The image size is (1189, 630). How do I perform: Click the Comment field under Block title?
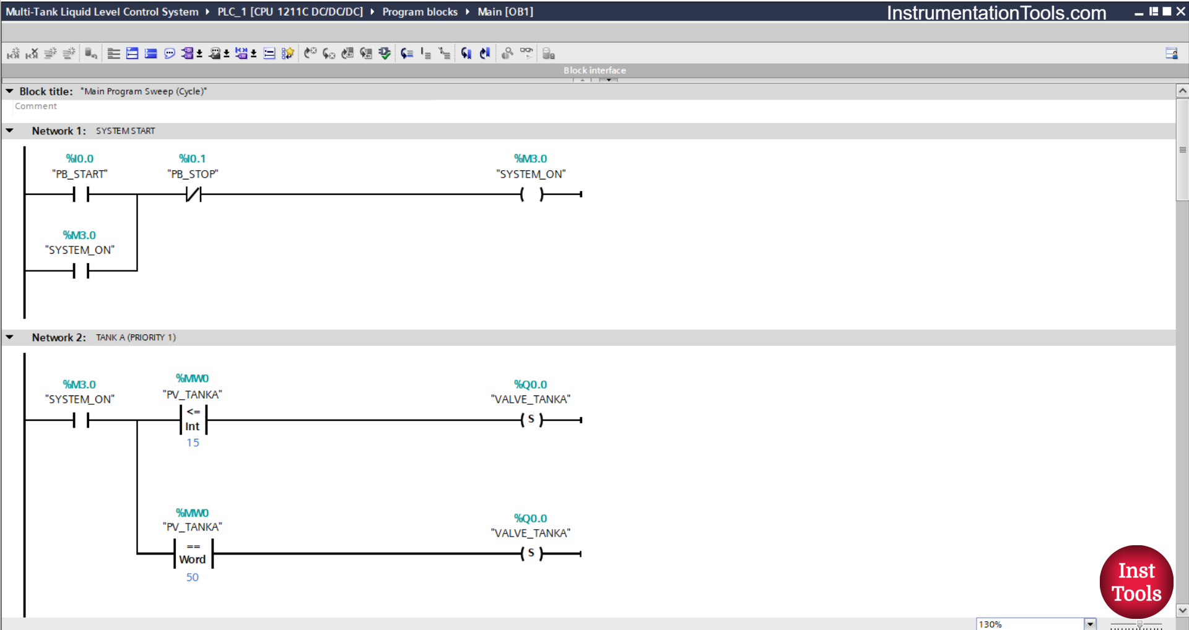pos(35,106)
